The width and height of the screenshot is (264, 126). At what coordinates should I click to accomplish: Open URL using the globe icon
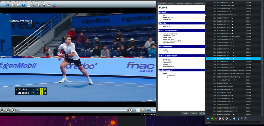[7, 5]
